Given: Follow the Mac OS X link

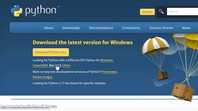Looking at the screenshot, I should click(55, 65).
